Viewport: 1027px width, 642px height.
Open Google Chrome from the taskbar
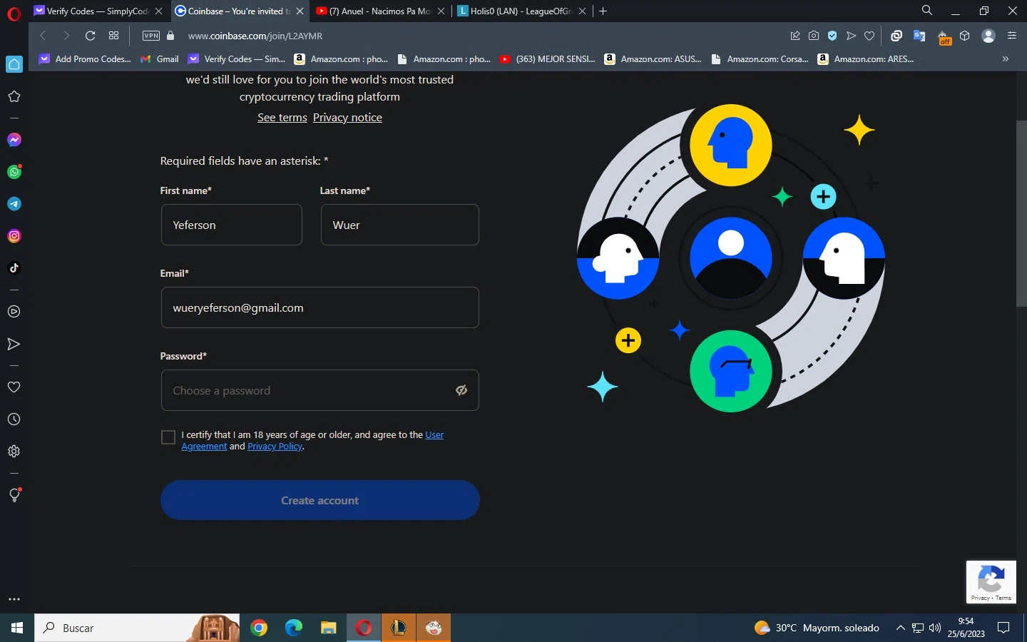point(259,628)
